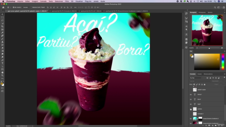The height and width of the screenshot is (127, 226).
Task: Enable Mostrar Contr. Transf. checkbox
Action: (x=31, y=7)
